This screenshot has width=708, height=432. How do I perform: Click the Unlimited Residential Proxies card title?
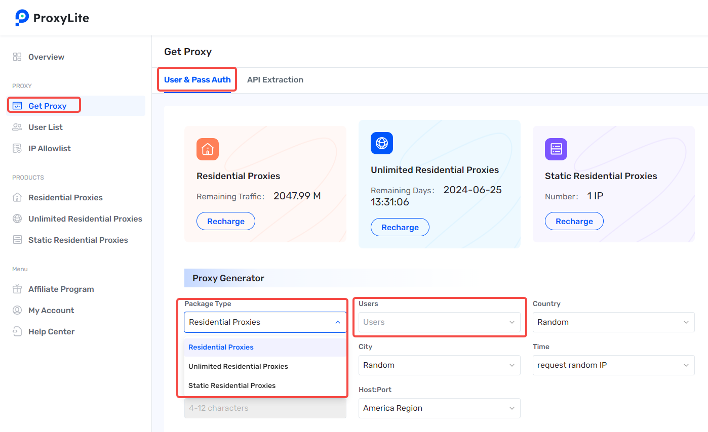coord(435,170)
